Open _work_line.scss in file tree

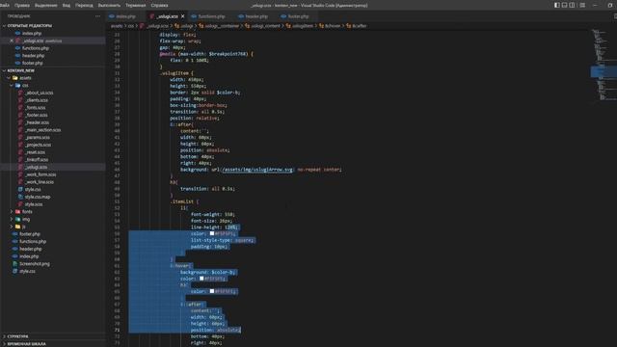click(40, 182)
